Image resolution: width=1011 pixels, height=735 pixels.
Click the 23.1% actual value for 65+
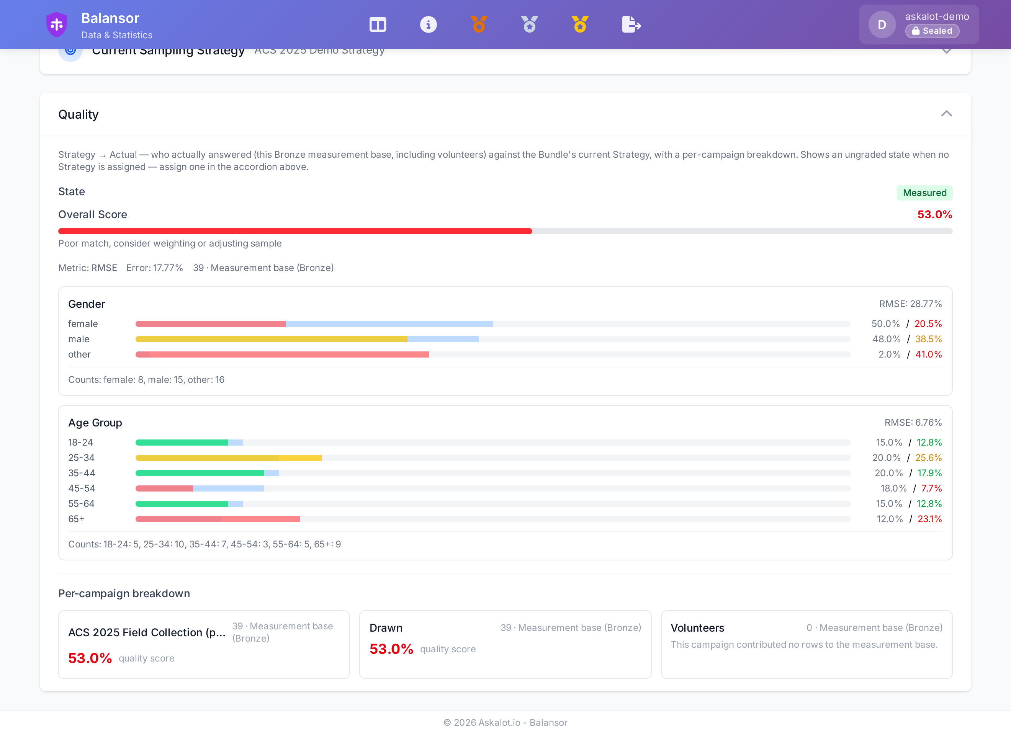tap(929, 519)
